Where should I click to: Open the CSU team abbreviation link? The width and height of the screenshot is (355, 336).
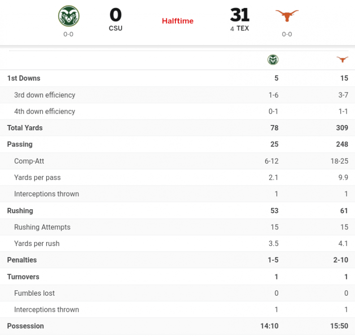[115, 29]
